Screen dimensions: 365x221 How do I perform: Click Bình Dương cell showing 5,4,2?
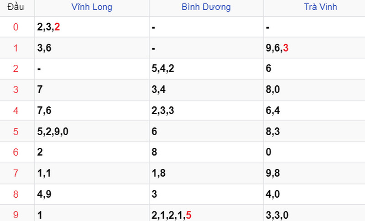[162, 68]
